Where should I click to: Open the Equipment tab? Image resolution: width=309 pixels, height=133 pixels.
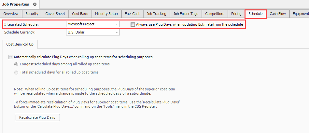pyautogui.click(x=300, y=14)
